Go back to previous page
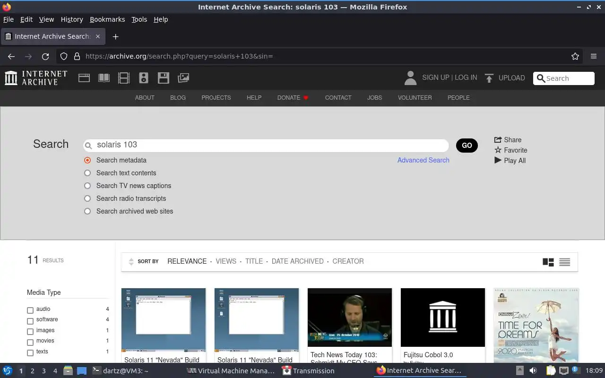This screenshot has width=605, height=378. pyautogui.click(x=11, y=56)
